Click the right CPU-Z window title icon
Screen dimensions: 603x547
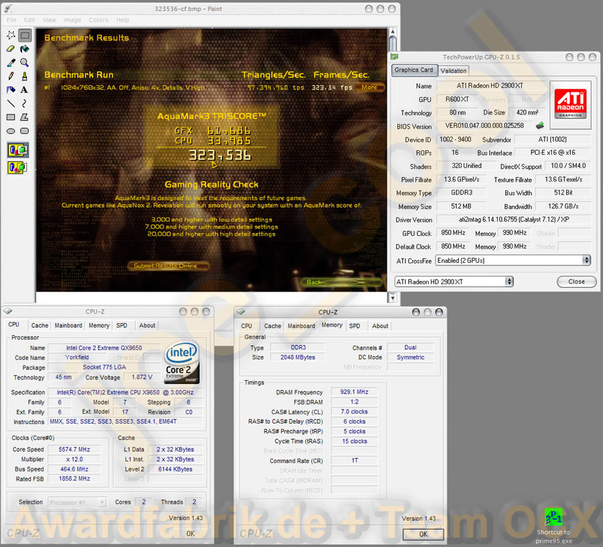click(x=241, y=312)
